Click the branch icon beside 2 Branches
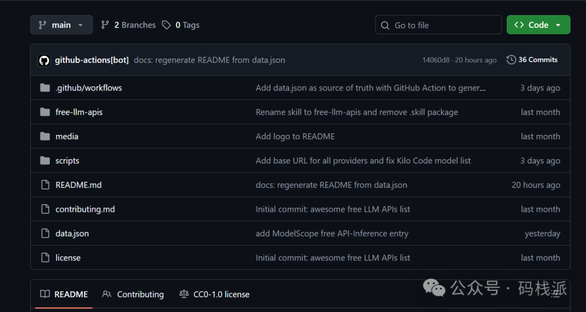 pos(105,25)
